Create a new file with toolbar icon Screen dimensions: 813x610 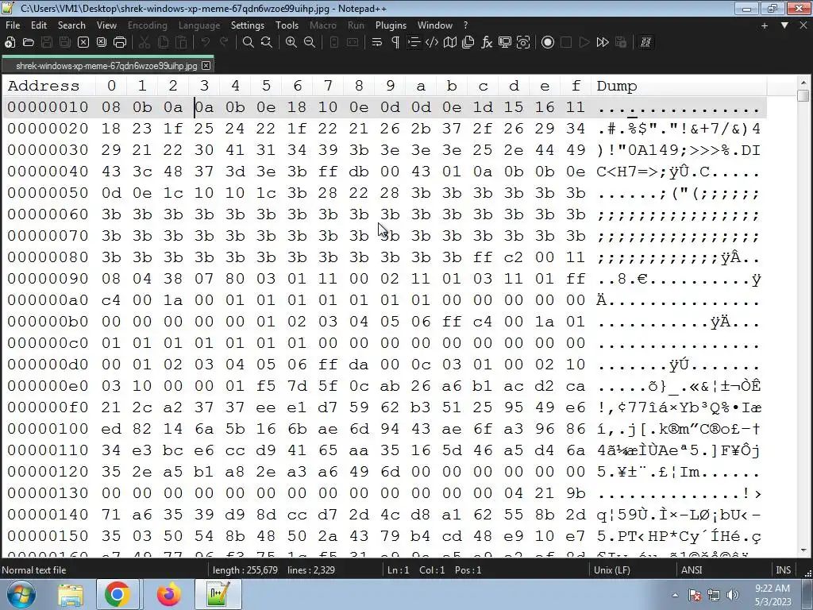tap(10, 43)
